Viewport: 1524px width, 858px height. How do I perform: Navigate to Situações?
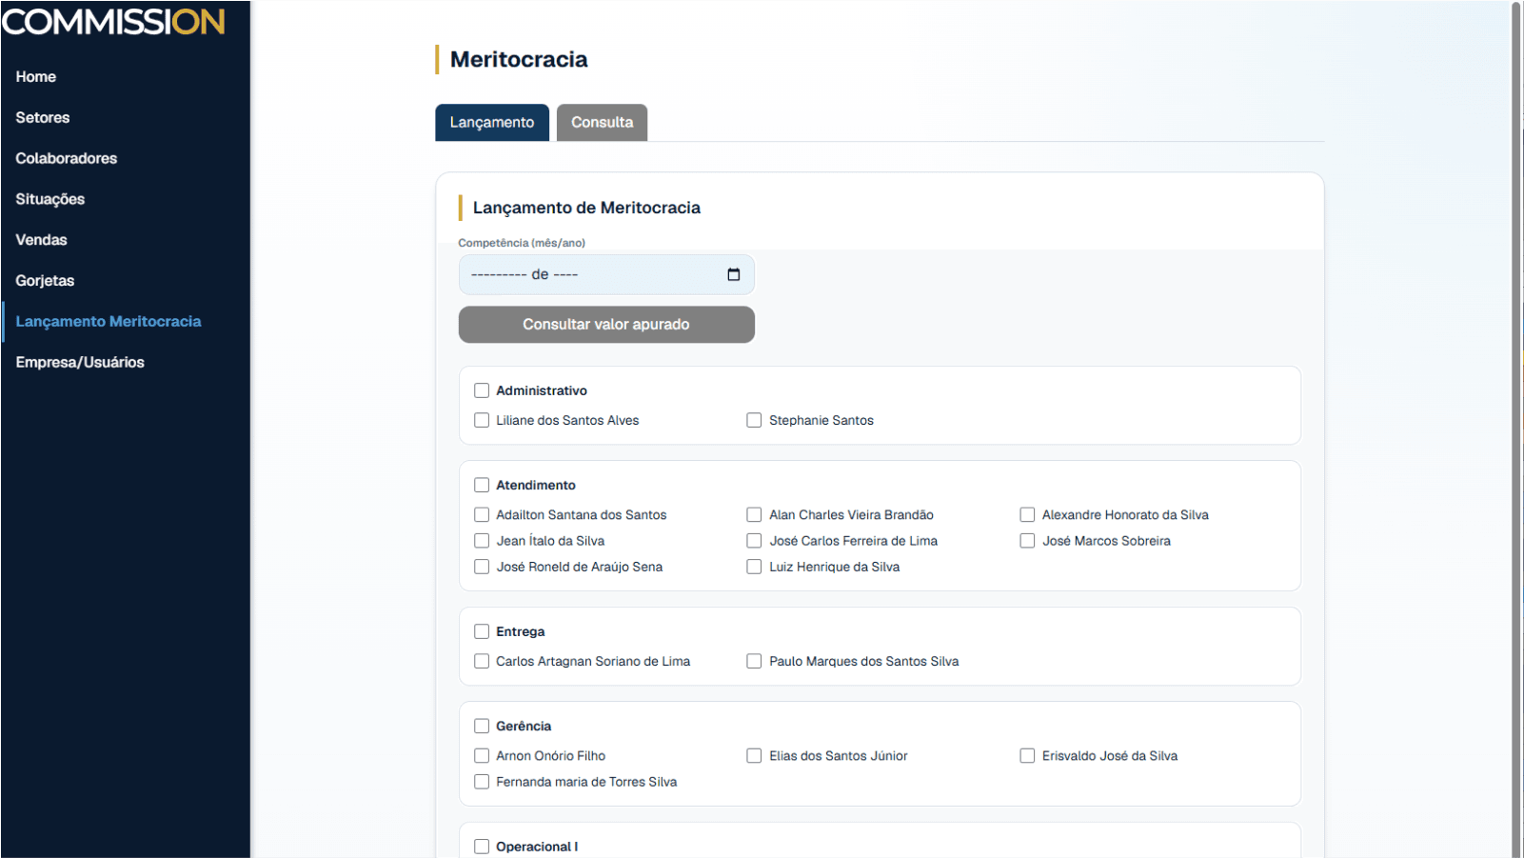(50, 199)
